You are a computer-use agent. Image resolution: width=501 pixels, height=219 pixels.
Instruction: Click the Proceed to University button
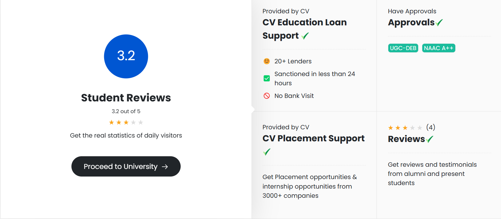[126, 166]
